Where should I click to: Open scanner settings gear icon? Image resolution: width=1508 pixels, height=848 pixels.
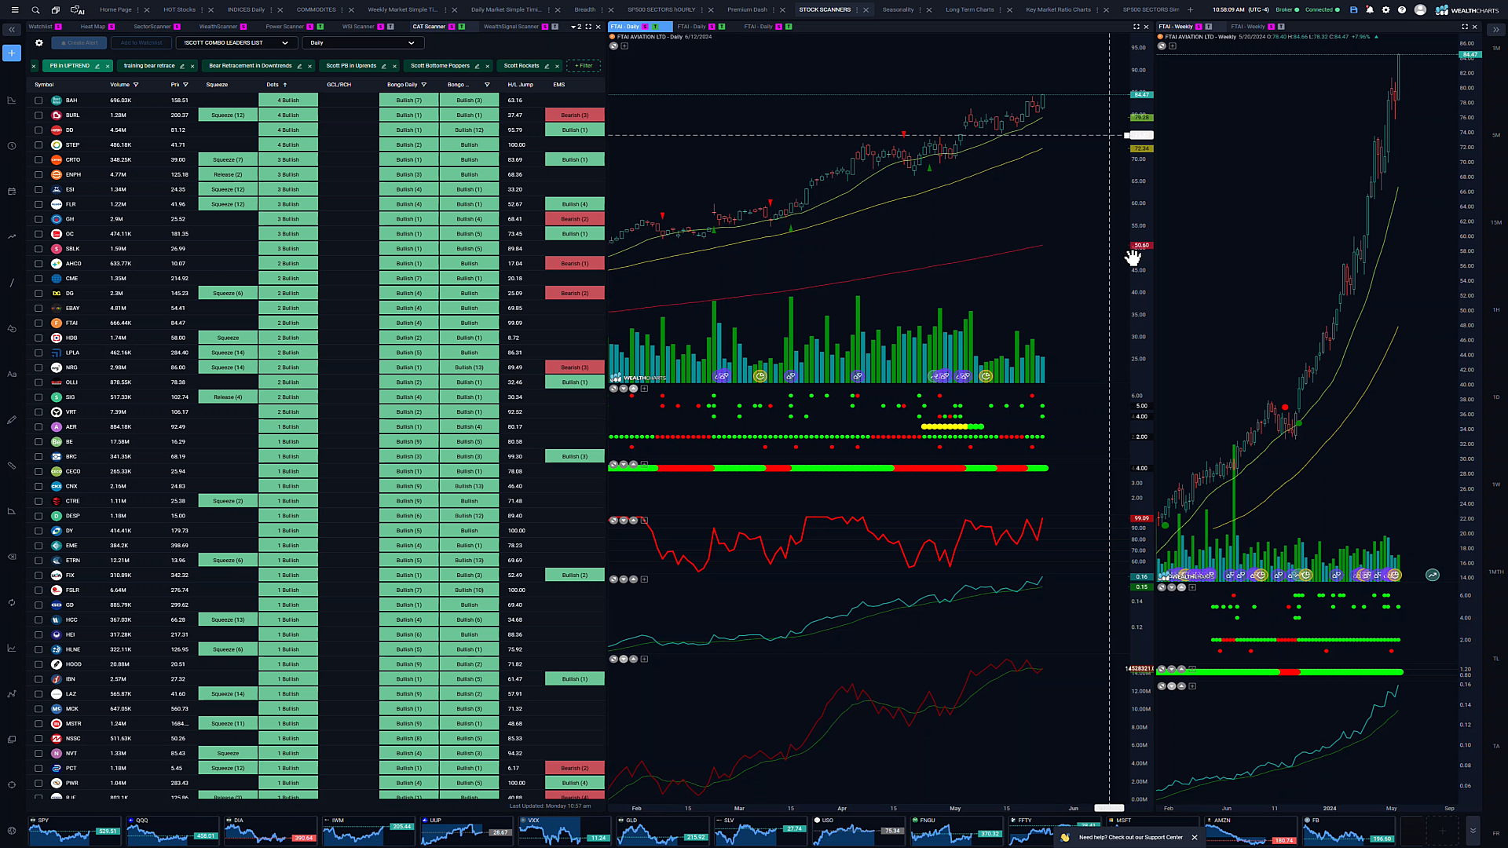[x=38, y=43]
